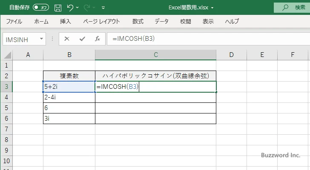The height and width of the screenshot is (170, 310).
Task: Switch to the 挿入 tab
Action: [66, 21]
